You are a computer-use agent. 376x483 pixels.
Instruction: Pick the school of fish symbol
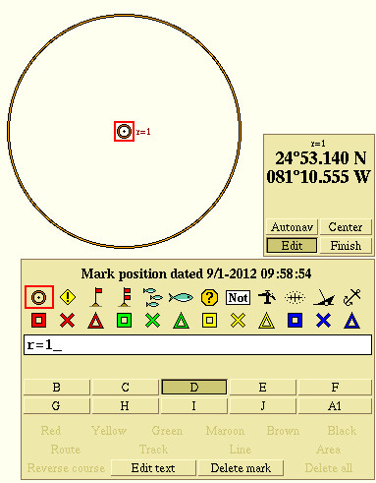point(153,297)
